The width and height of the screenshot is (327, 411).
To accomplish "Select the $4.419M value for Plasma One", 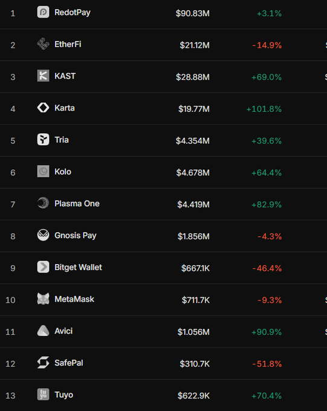I will 193,204.
